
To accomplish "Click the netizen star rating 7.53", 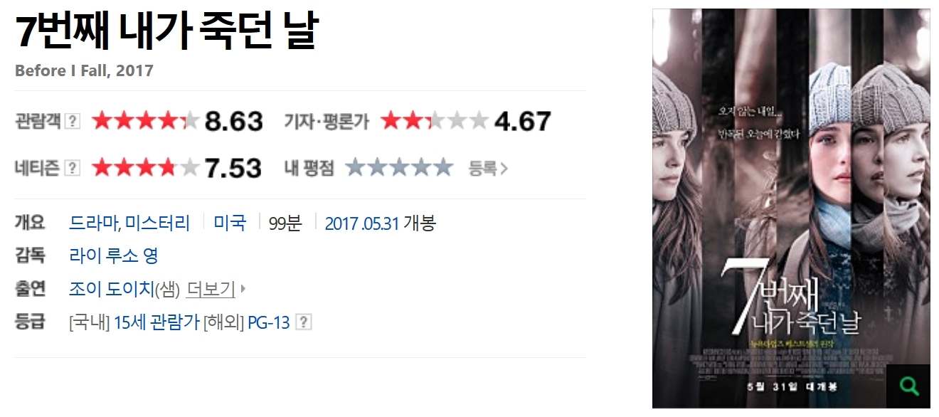I will click(x=145, y=168).
